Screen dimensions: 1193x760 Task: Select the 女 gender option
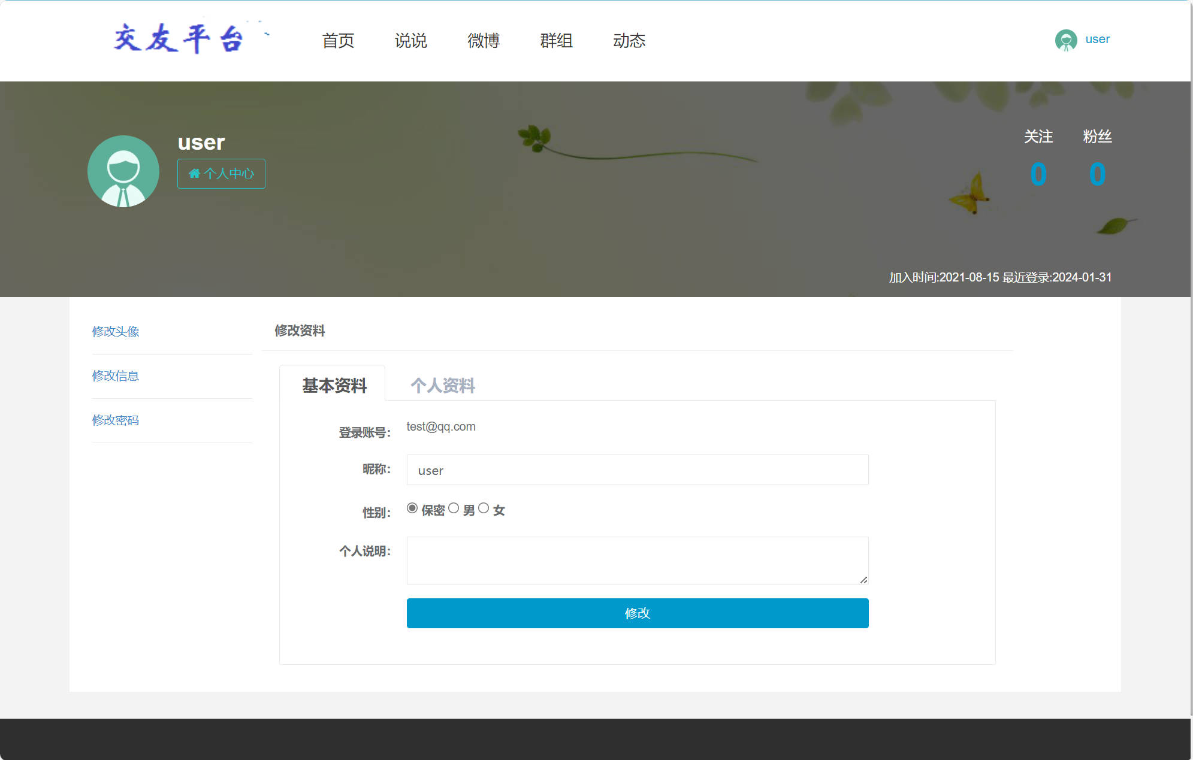pos(484,507)
